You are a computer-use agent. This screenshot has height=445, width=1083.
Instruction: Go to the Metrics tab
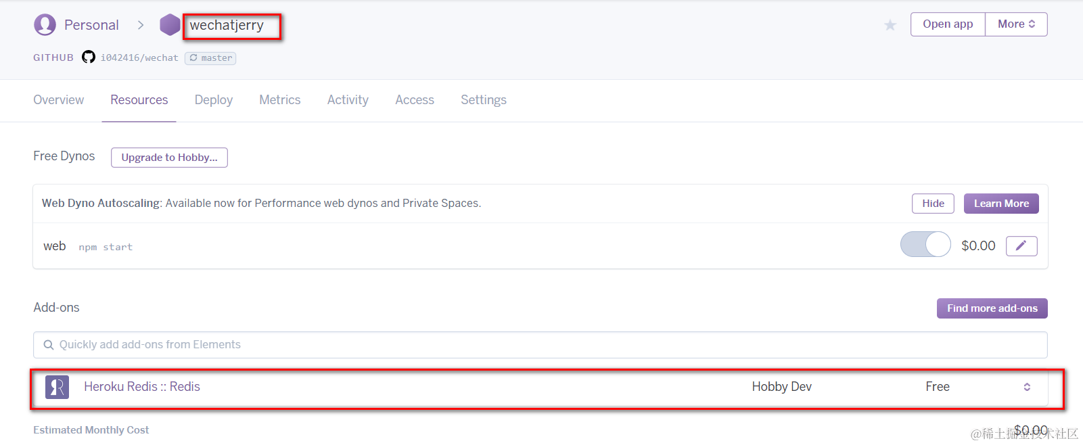[x=280, y=100]
